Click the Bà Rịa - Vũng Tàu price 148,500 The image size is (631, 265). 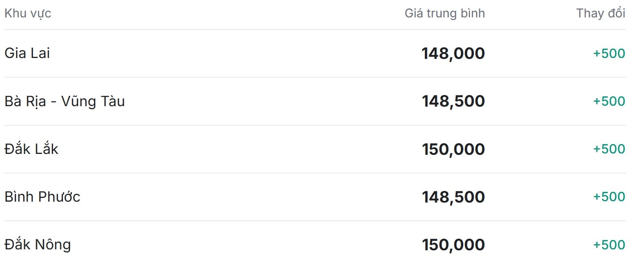coord(453,101)
